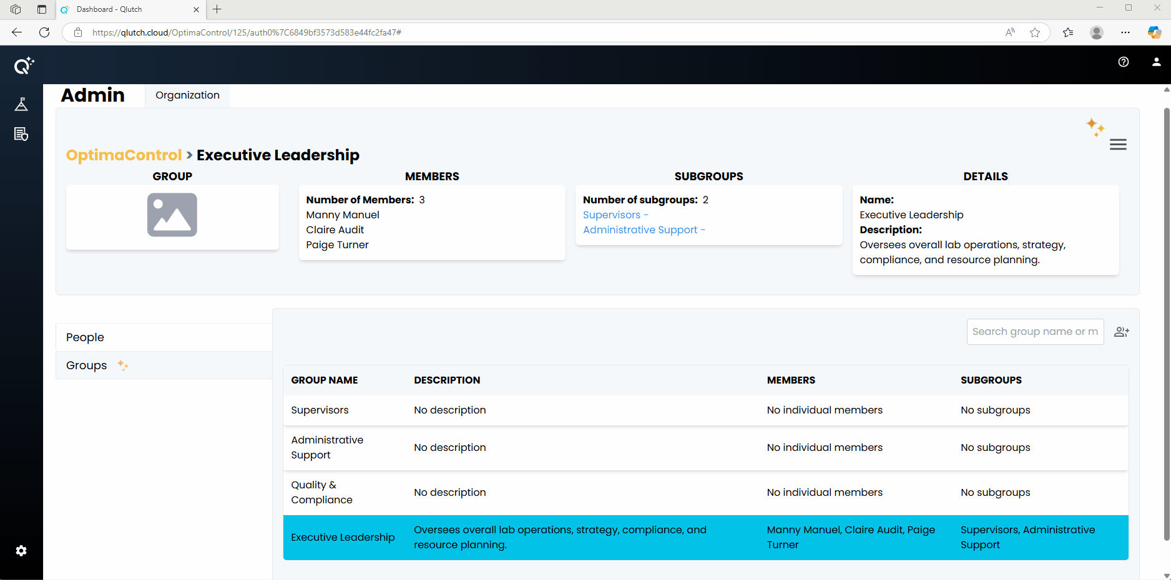This screenshot has height=580, width=1171.
Task: Open the Supervisors subgroup link
Action: click(x=613, y=215)
